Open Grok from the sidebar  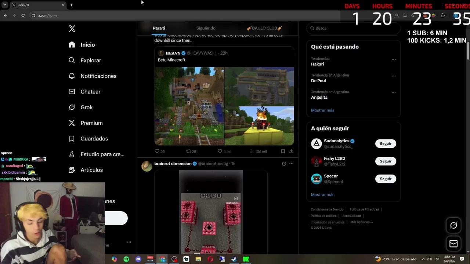81,107
